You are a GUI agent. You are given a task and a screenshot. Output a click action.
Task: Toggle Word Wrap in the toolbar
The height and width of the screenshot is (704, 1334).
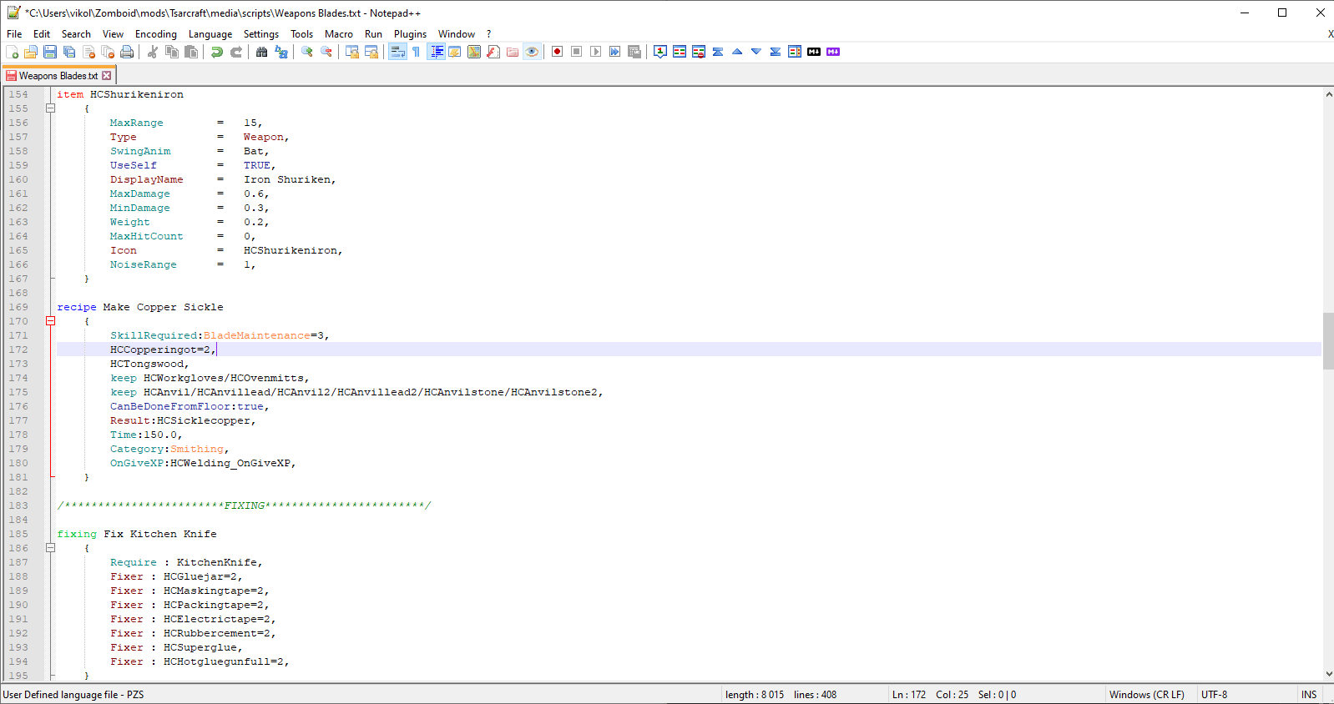(397, 52)
